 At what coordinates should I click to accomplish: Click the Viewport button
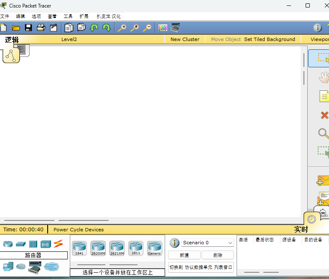pyautogui.click(x=319, y=39)
